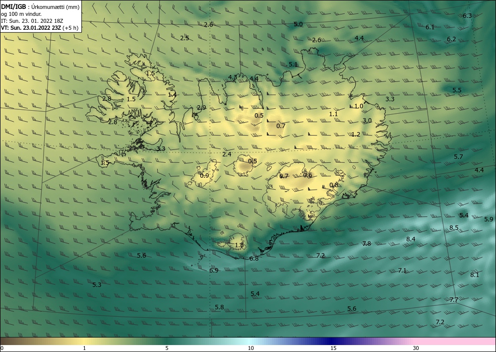Click the glacier value 0.9
Viewport: 496px width, 352px height.
205,175
